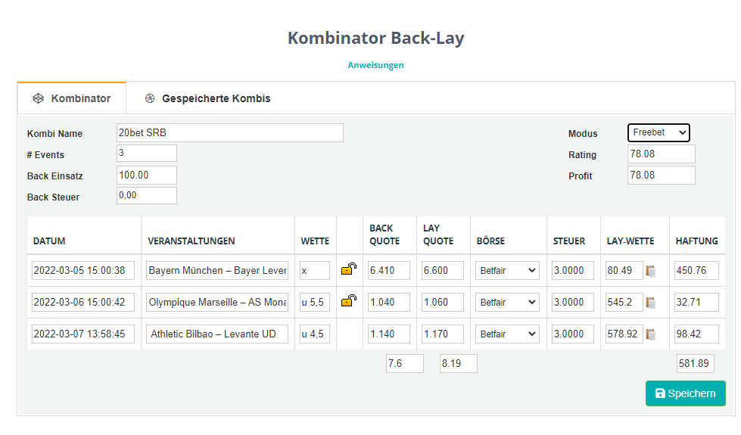This screenshot has height=435, width=741.
Task: Click the # Events number field
Action: pos(146,154)
